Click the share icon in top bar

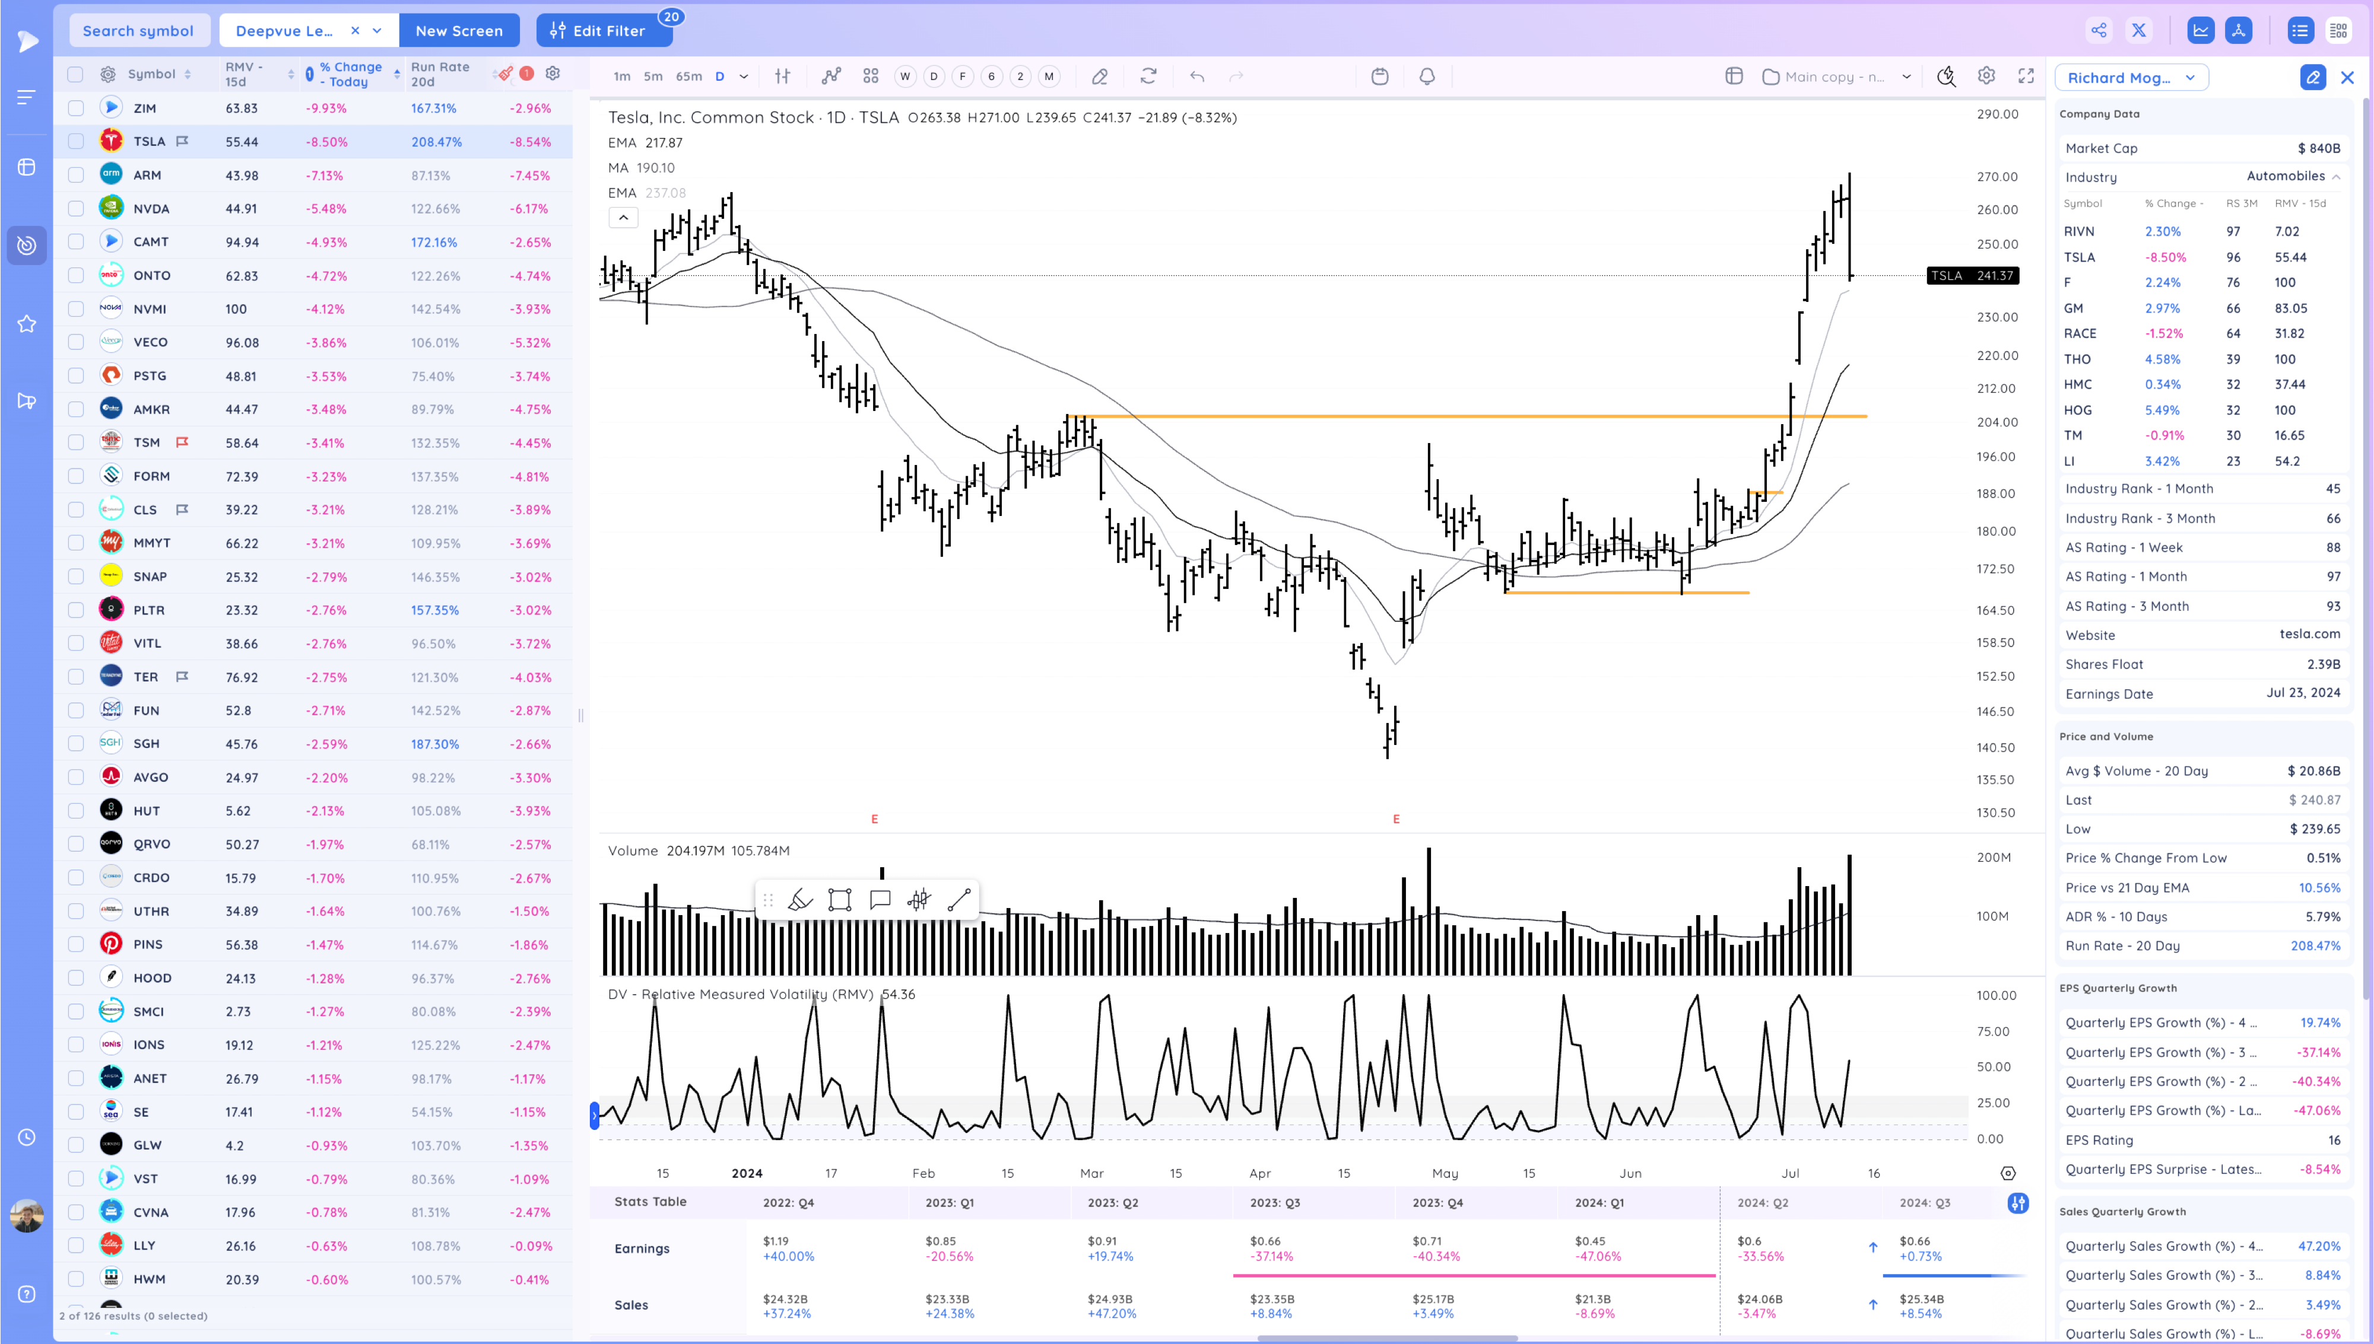tap(2099, 30)
